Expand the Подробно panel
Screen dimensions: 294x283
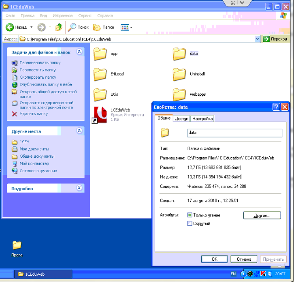pos(79,188)
